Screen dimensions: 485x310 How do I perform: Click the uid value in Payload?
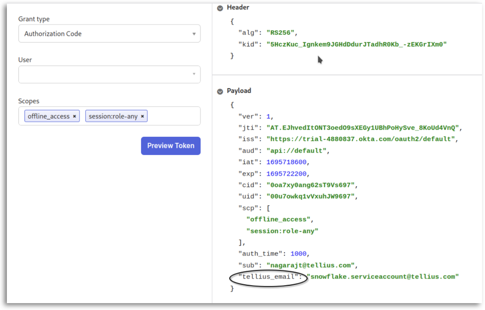tap(311, 197)
